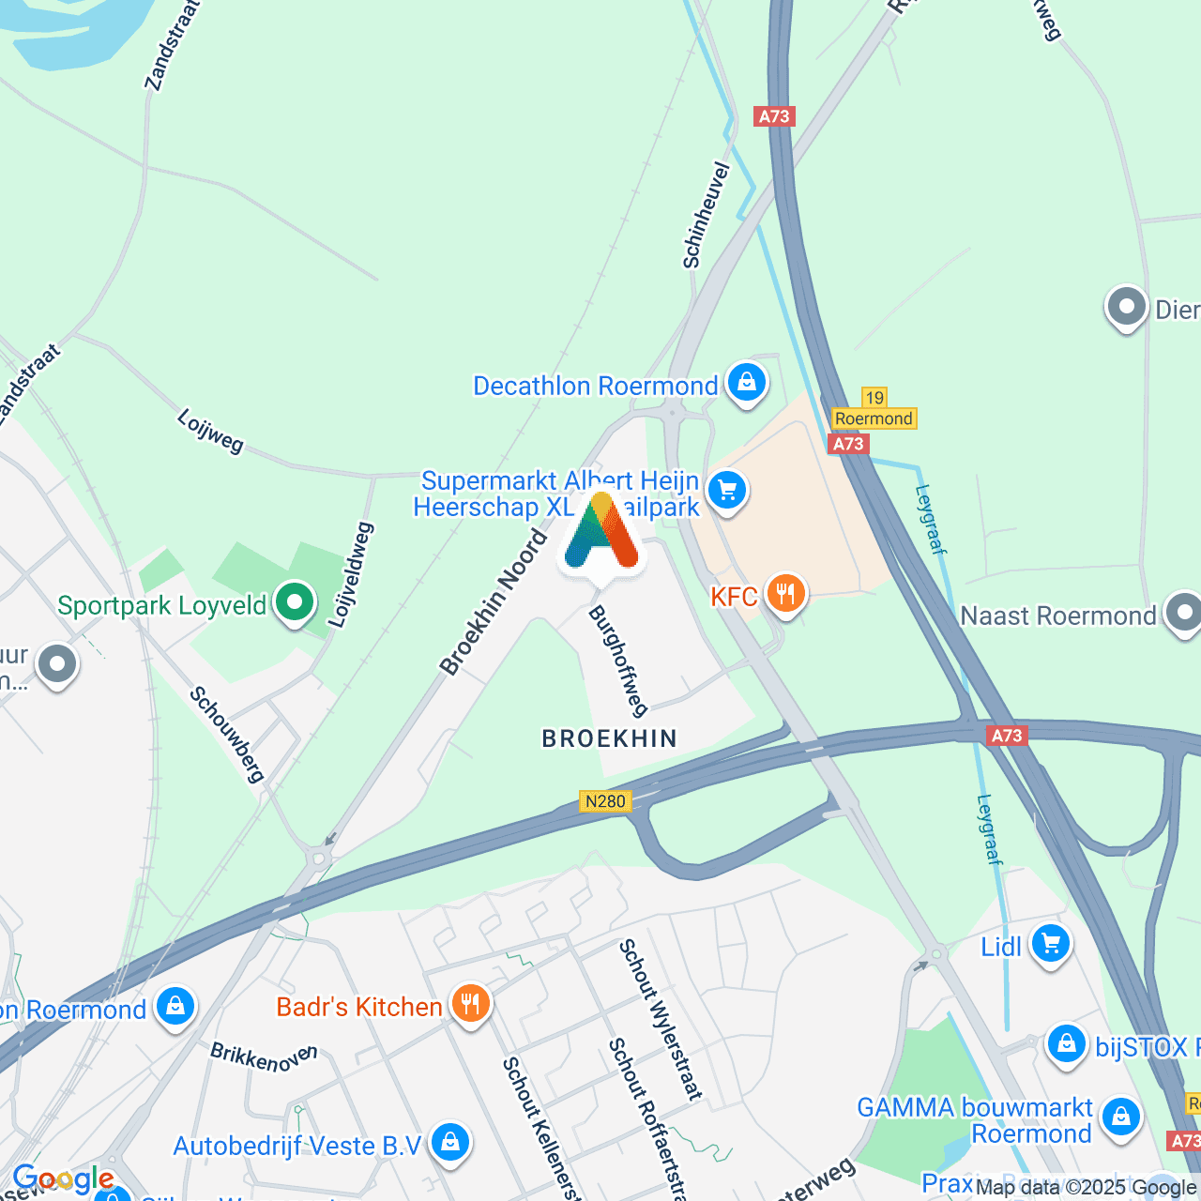This screenshot has width=1201, height=1201.
Task: Select GAMMA bouwmarkt Roermond shop pin
Action: coord(1121,1118)
